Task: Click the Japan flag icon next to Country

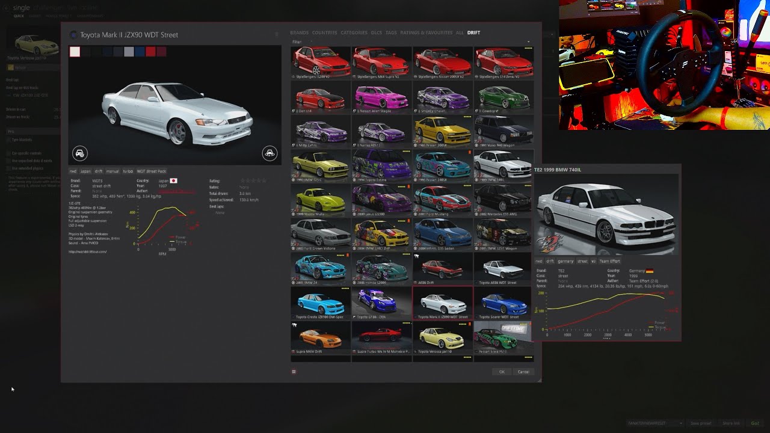Action: pyautogui.click(x=173, y=180)
